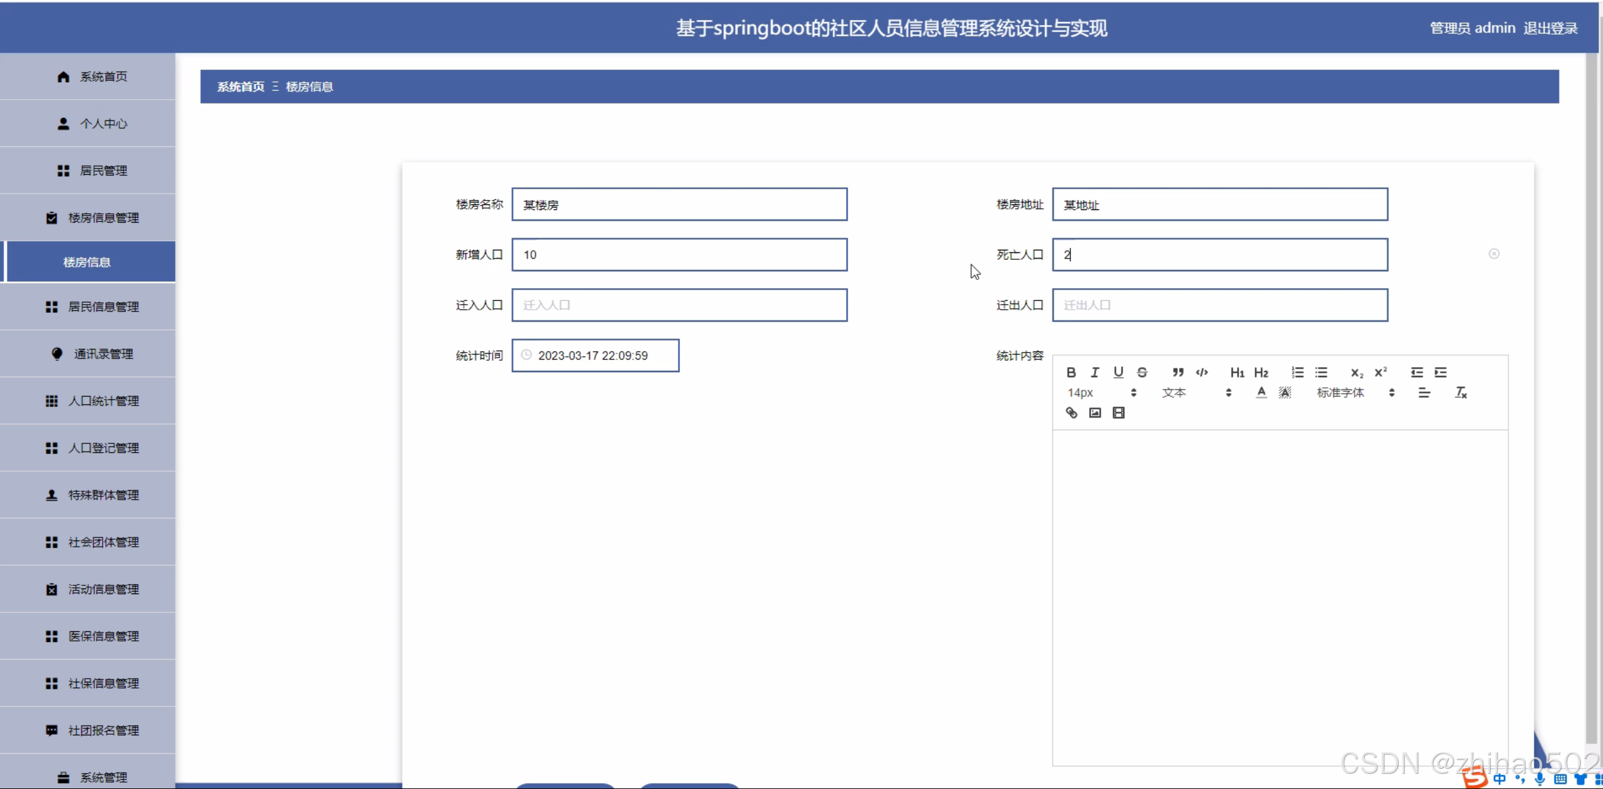Insert code block in editor
Screen dimensions: 1603x789
point(1202,372)
